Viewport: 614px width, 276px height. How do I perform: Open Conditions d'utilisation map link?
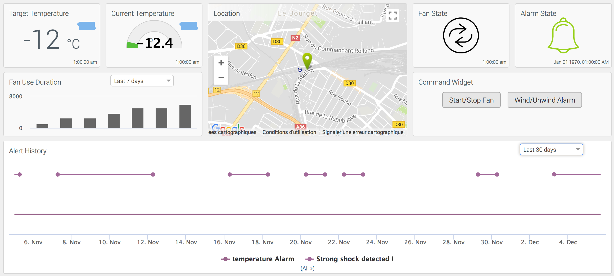pos(289,132)
